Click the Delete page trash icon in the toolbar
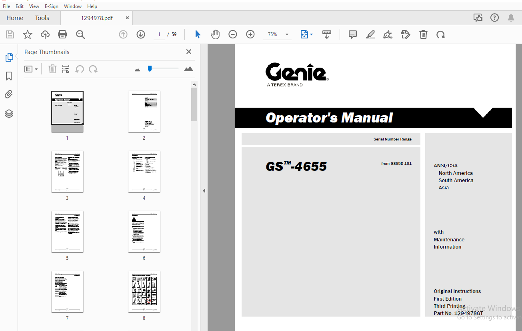 tap(423, 34)
